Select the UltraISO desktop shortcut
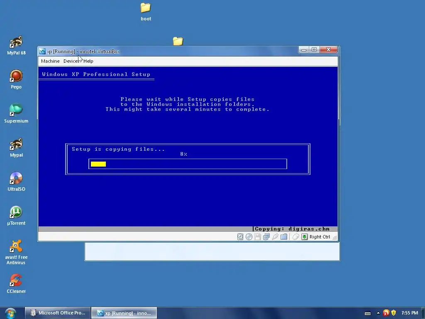Image resolution: width=425 pixels, height=319 pixels. (16, 182)
